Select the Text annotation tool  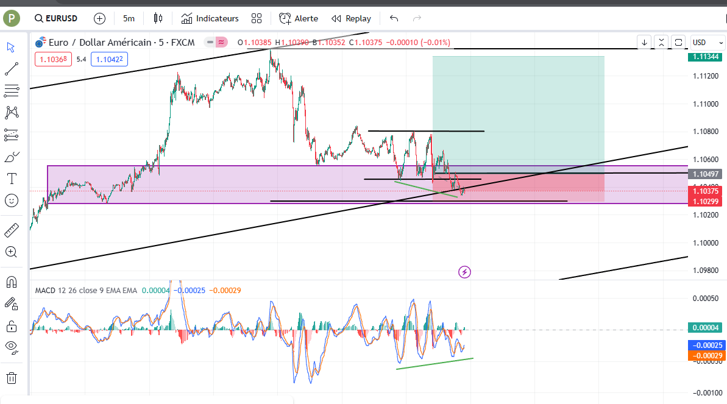click(12, 178)
